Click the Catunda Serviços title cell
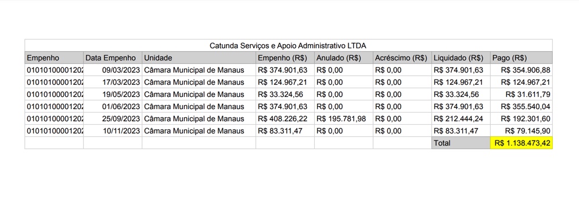579x224 pixels. [x=289, y=45]
